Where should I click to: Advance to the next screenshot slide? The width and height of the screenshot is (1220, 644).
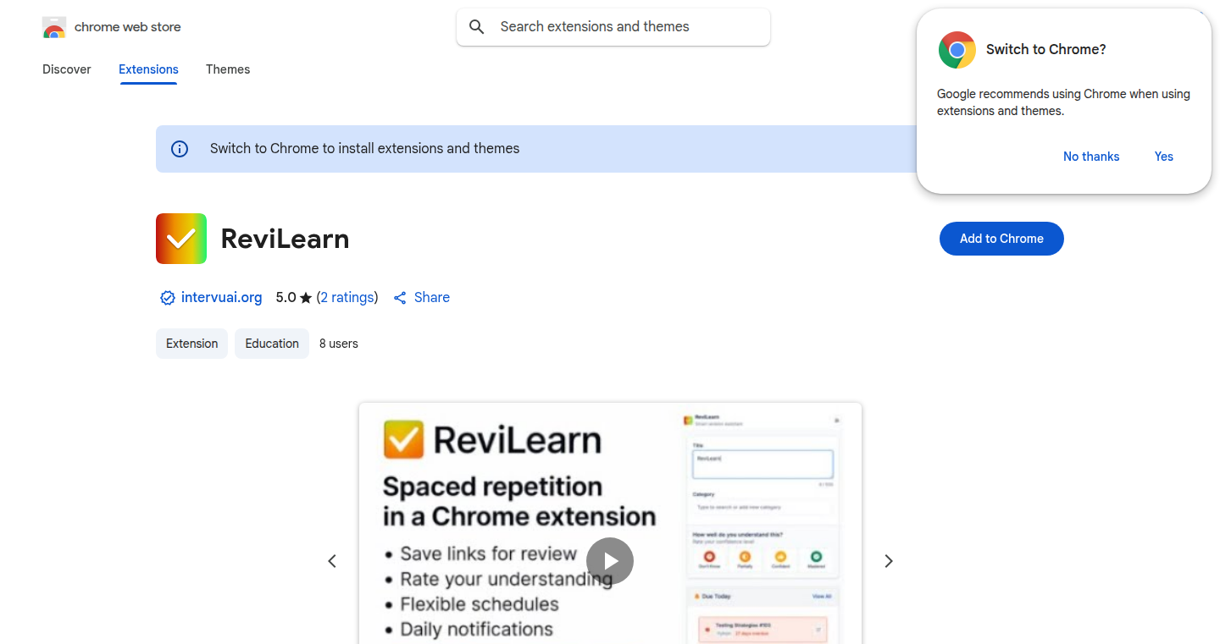point(889,561)
